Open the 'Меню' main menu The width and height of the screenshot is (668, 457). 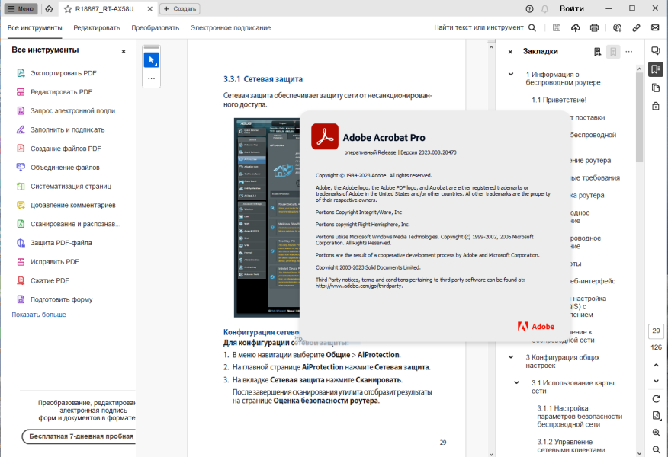(x=21, y=8)
